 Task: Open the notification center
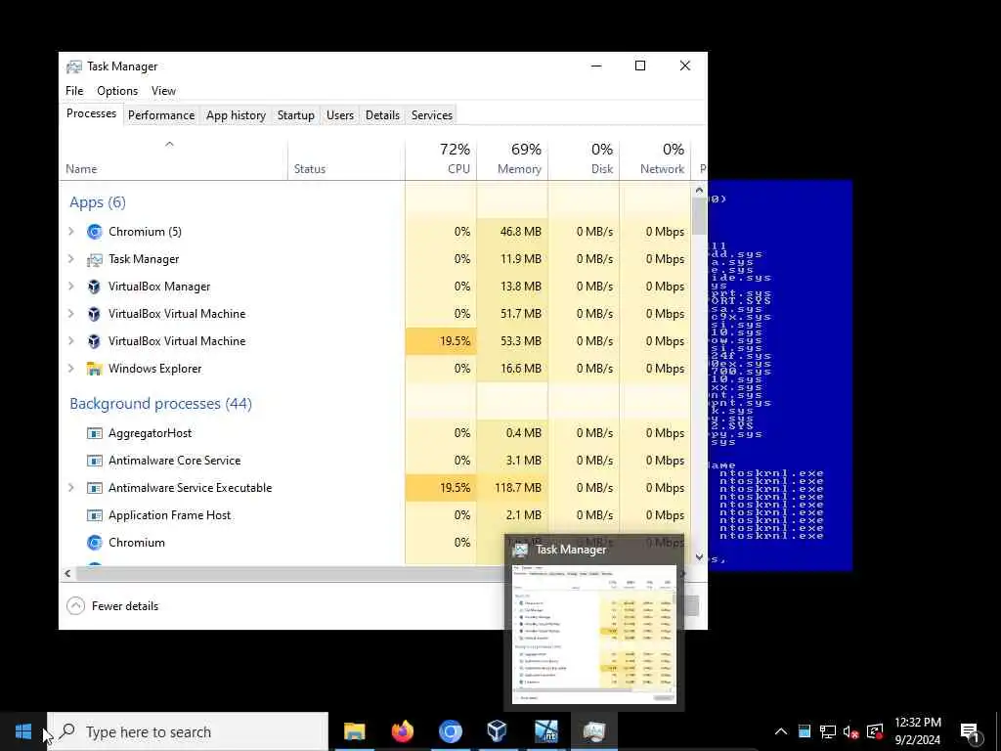[x=971, y=731]
